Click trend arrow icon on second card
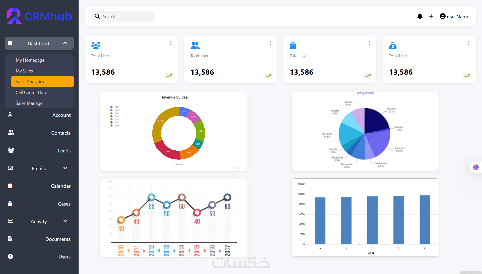482x274 pixels. [268, 75]
